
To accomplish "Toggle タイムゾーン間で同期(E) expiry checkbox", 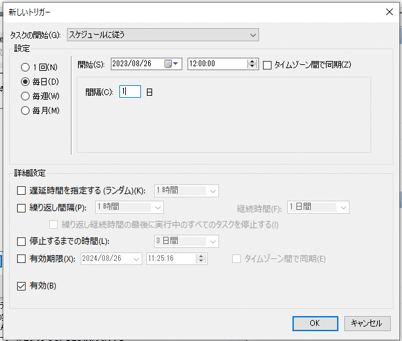I will click(x=236, y=259).
